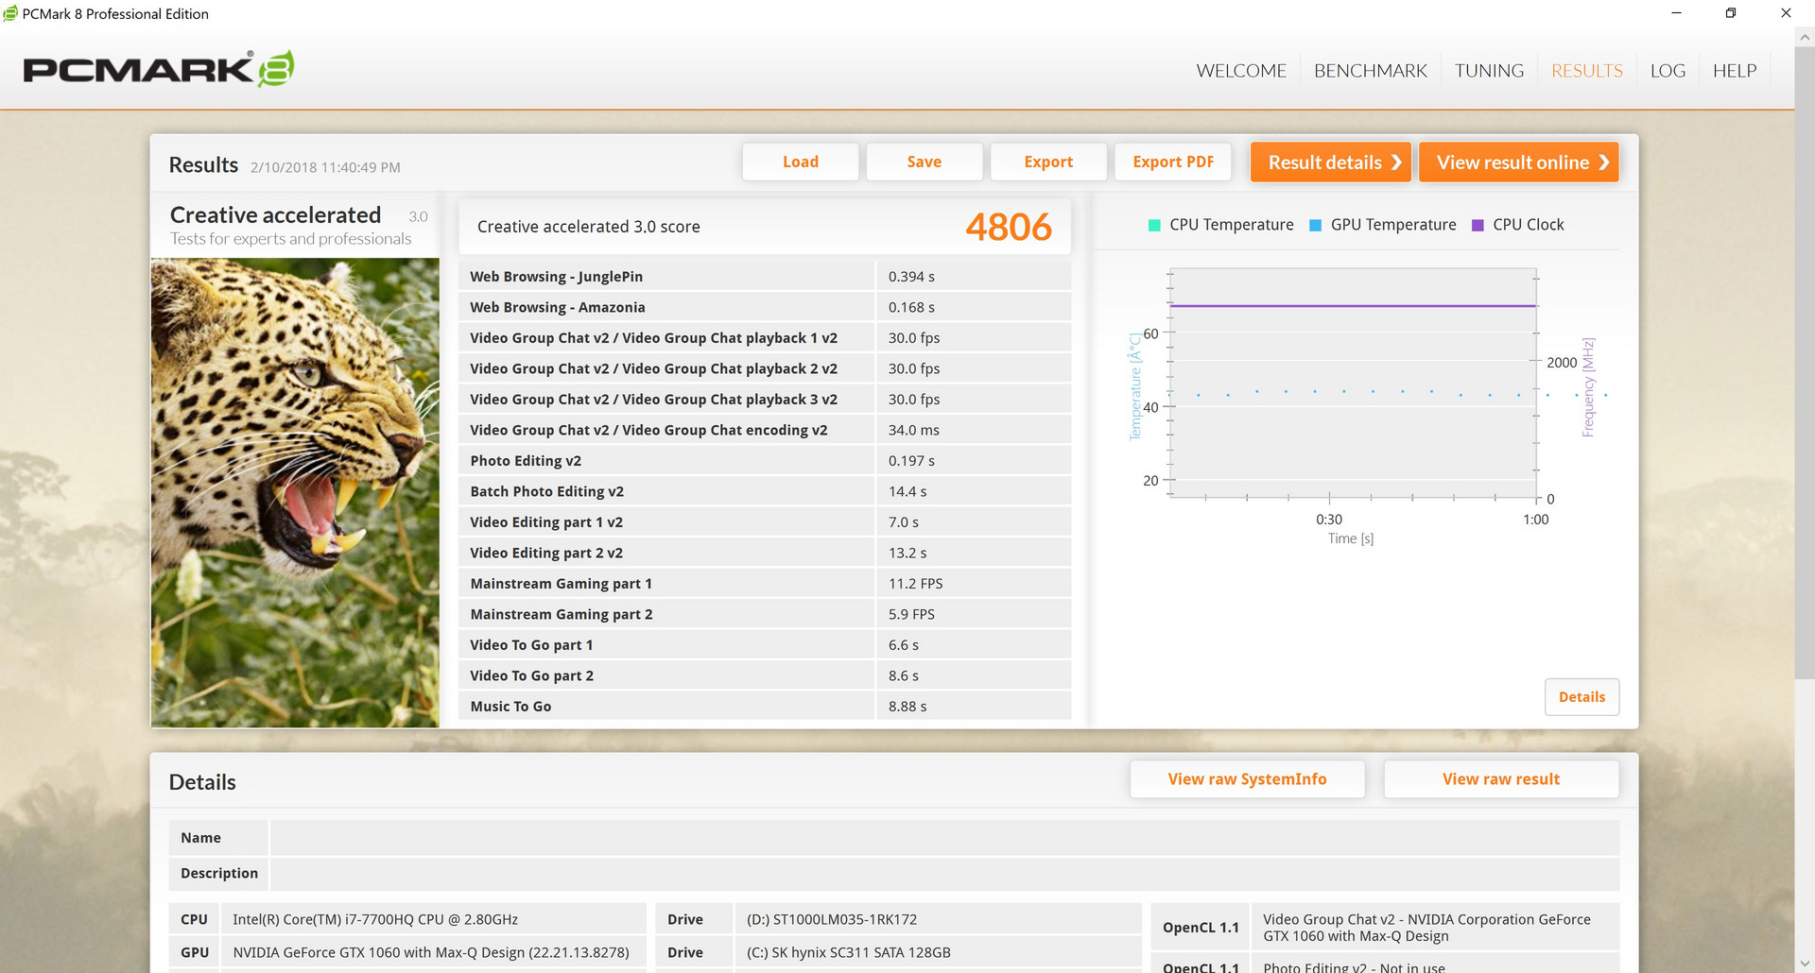Screen dimensions: 1815x973
Task: Click the Export PDF button
Action: 1173,162
